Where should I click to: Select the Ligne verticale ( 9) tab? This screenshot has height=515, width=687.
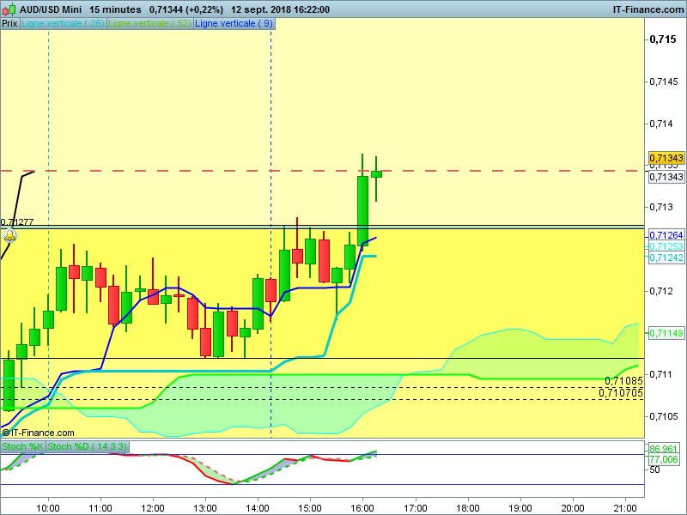pos(234,23)
